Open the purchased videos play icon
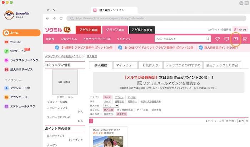 pos(236,39)
